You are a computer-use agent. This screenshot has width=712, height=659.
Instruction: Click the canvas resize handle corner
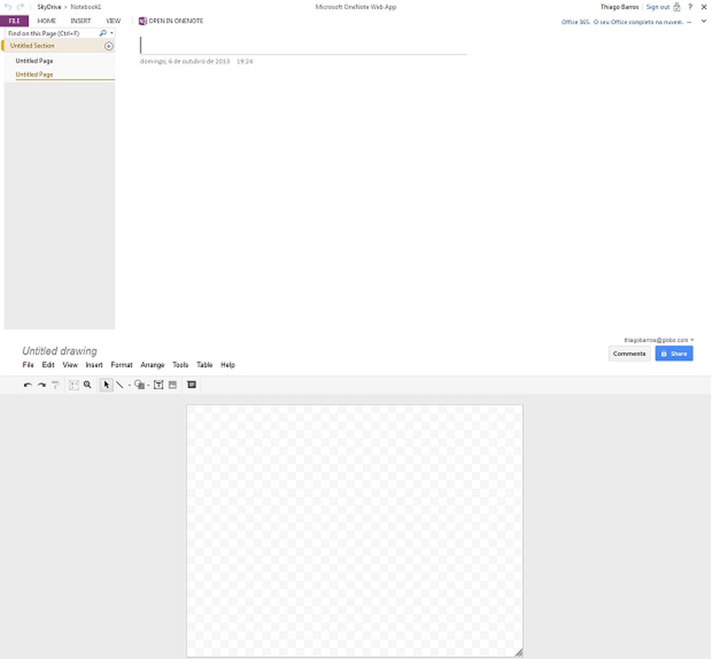(519, 652)
